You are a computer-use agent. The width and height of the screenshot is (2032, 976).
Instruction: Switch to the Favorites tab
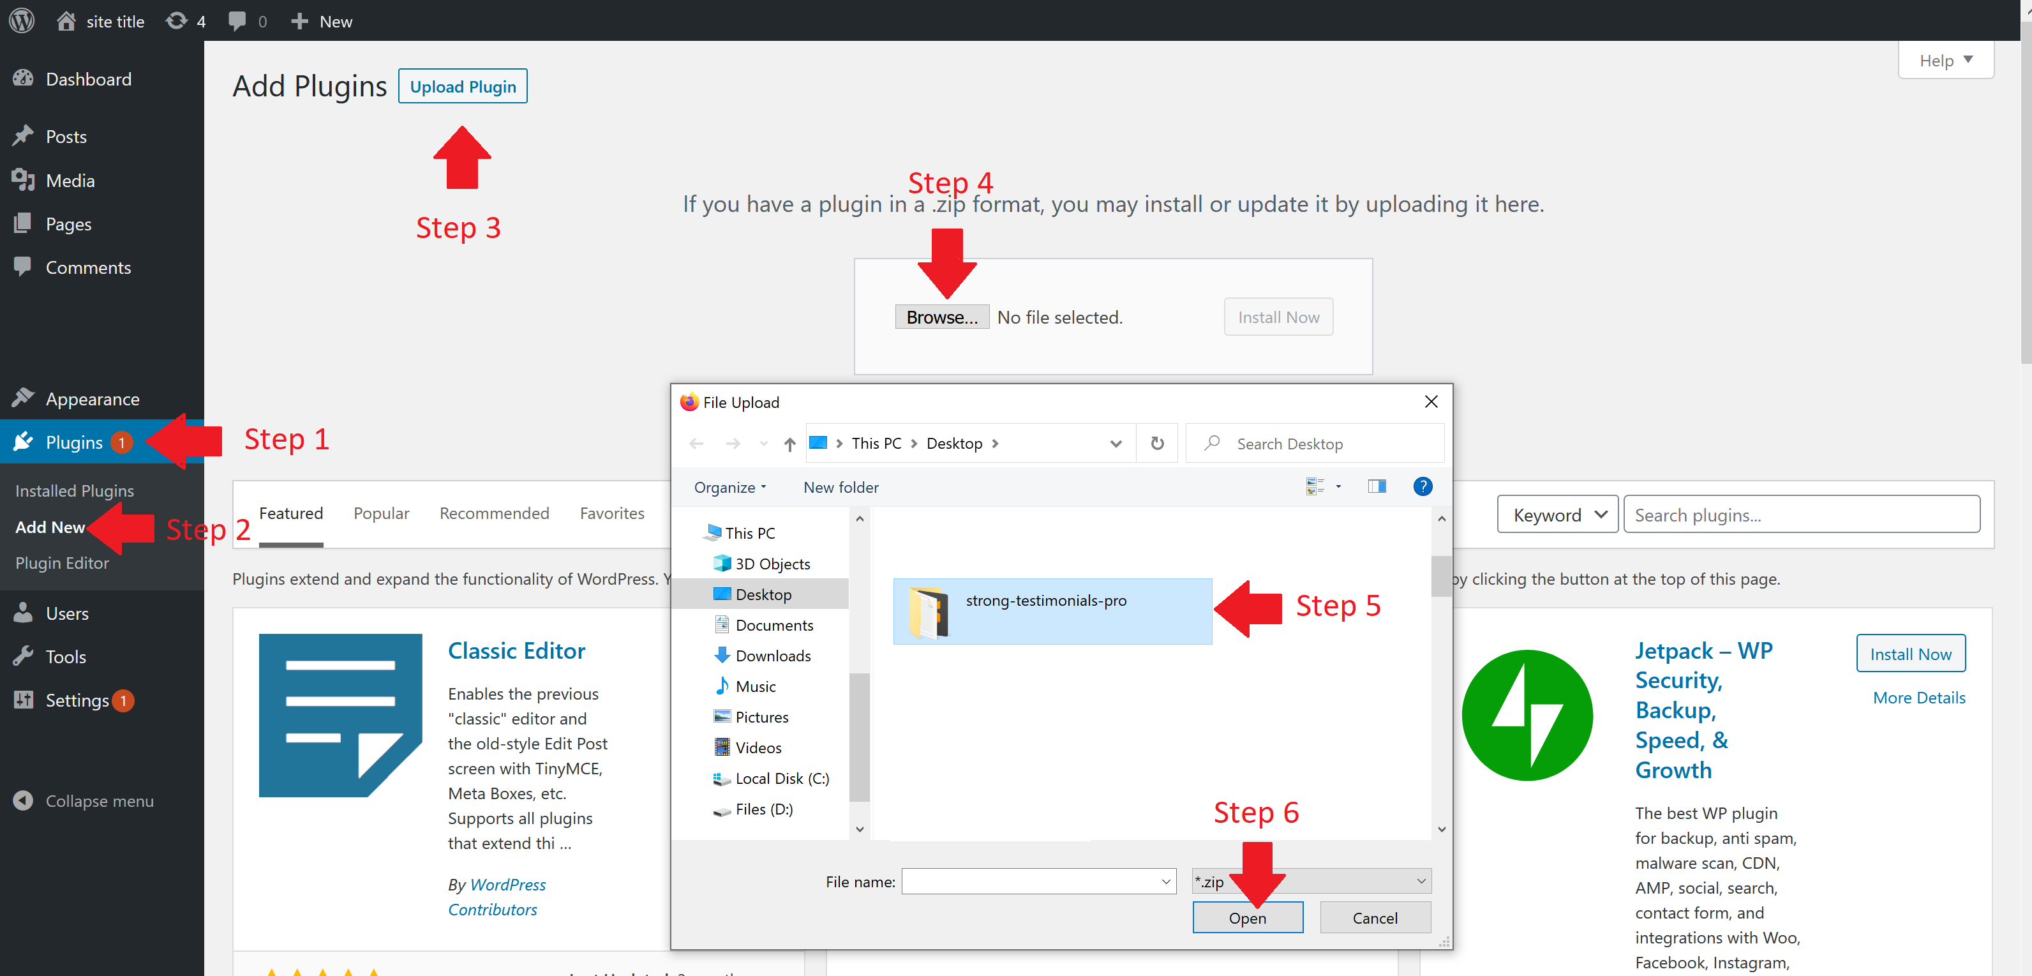pos(612,514)
